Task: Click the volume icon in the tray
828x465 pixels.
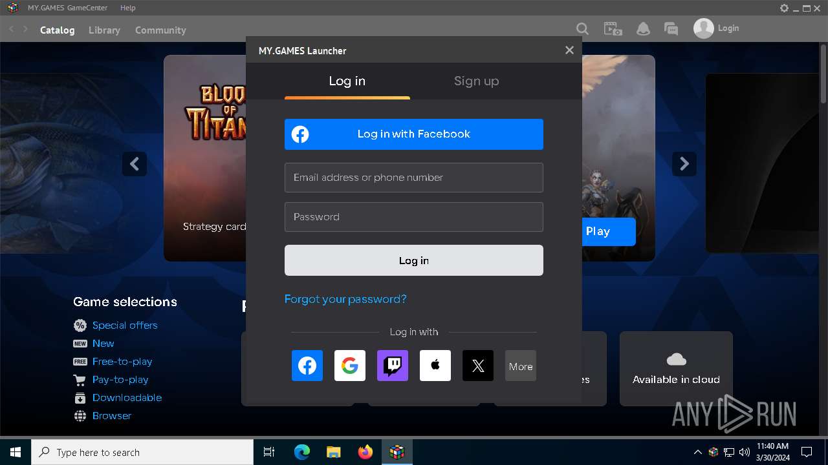Action: tap(744, 452)
